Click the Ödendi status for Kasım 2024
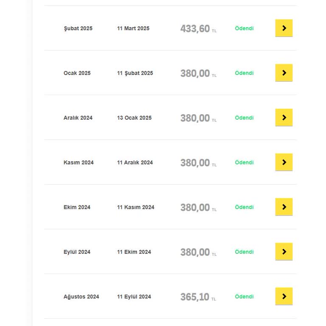The height and width of the screenshot is (326, 326). point(244,163)
